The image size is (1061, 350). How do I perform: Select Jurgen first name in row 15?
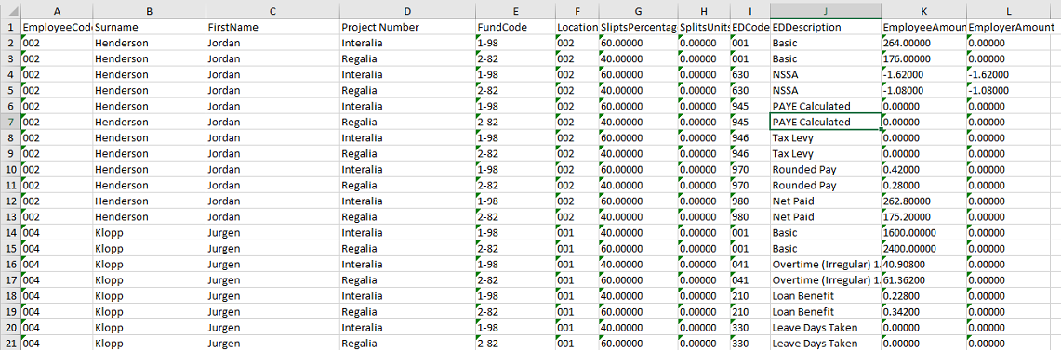coord(273,249)
